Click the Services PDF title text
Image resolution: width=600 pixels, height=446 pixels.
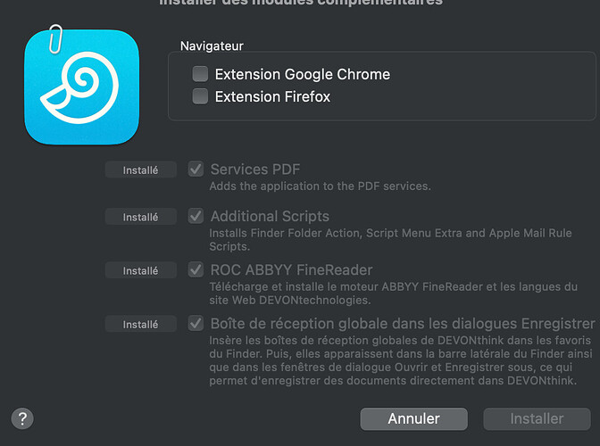click(255, 169)
